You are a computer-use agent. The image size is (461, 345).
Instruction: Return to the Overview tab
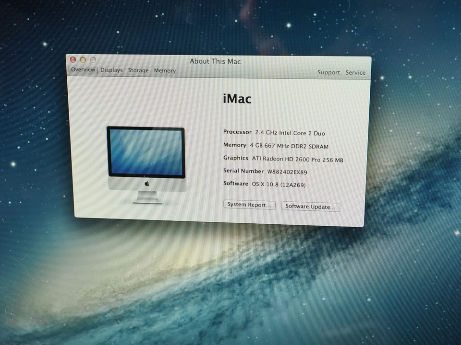click(x=83, y=69)
